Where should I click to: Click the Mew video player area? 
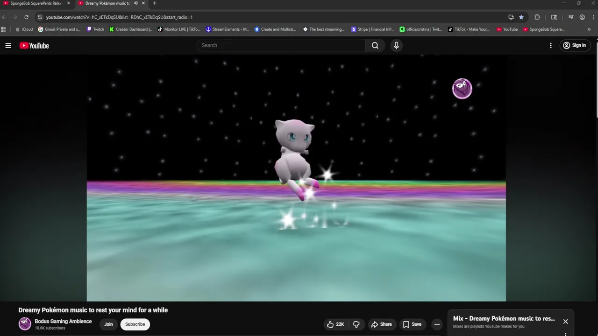point(296,178)
